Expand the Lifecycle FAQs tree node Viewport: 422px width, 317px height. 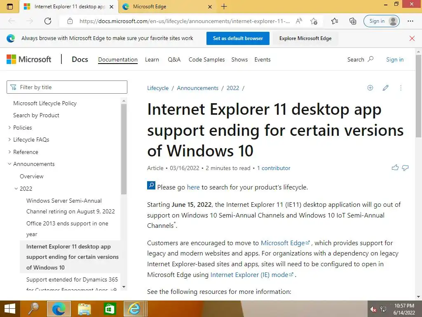point(9,140)
